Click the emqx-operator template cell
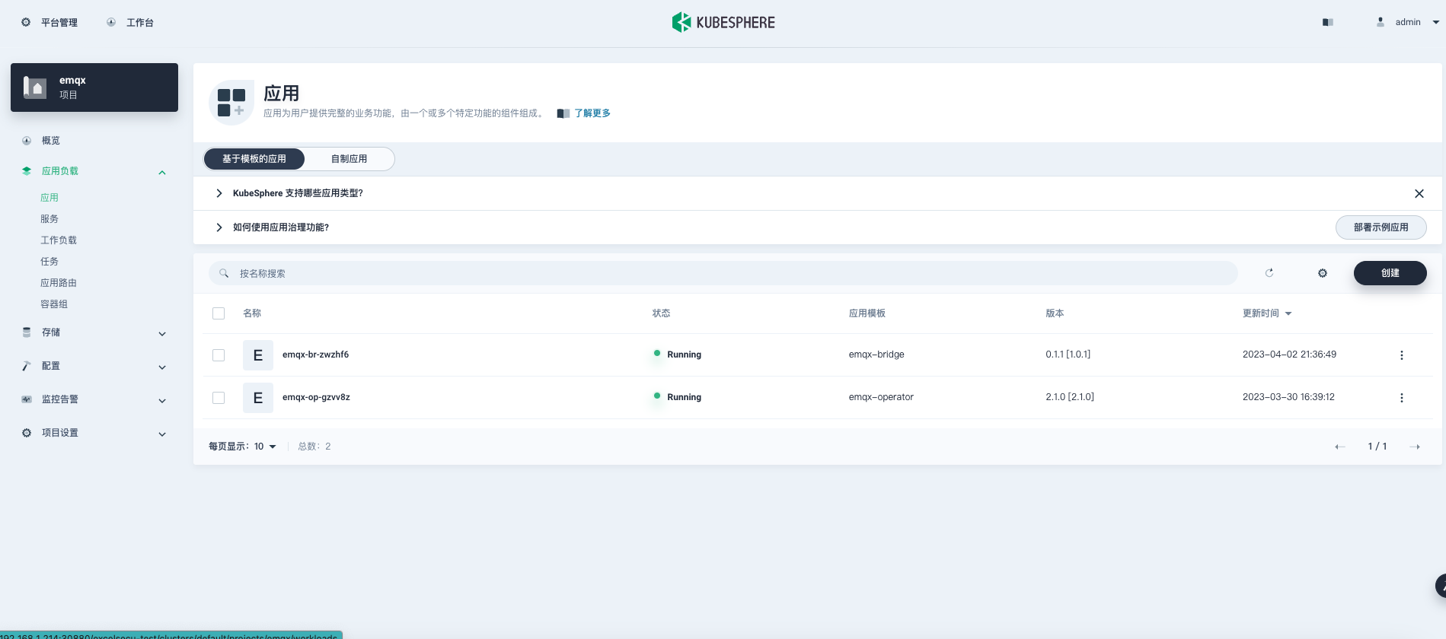Image resolution: width=1446 pixels, height=639 pixels. tap(881, 397)
